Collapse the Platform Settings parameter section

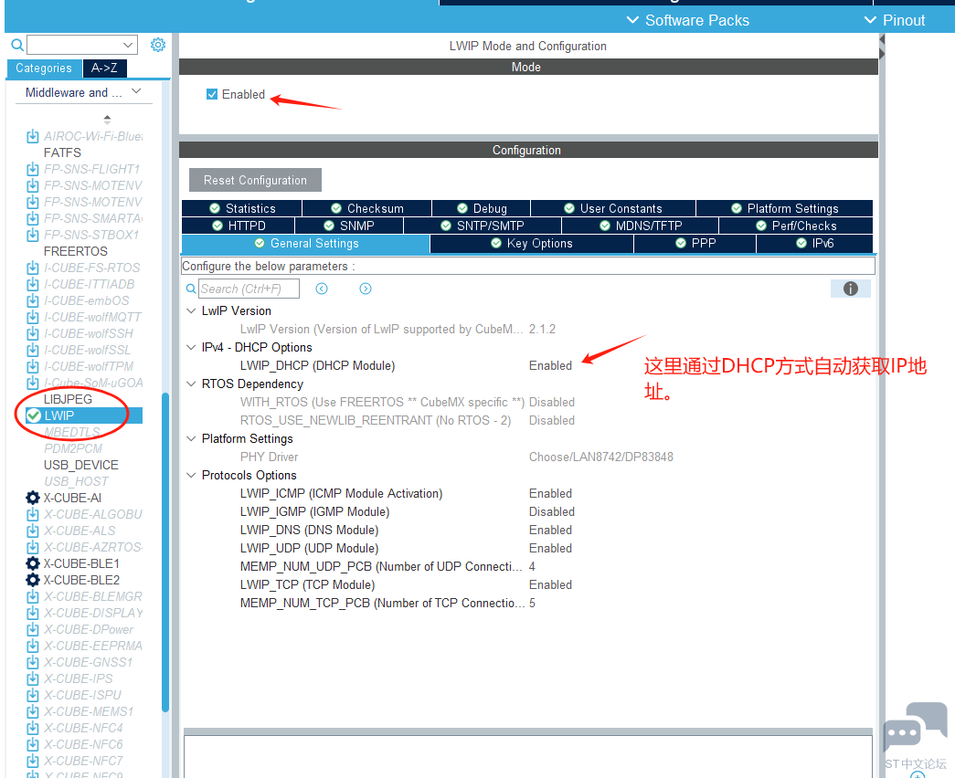point(191,438)
